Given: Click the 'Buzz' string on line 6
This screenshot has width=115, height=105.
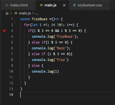Looking at the screenshot, I should (x=61, y=48).
